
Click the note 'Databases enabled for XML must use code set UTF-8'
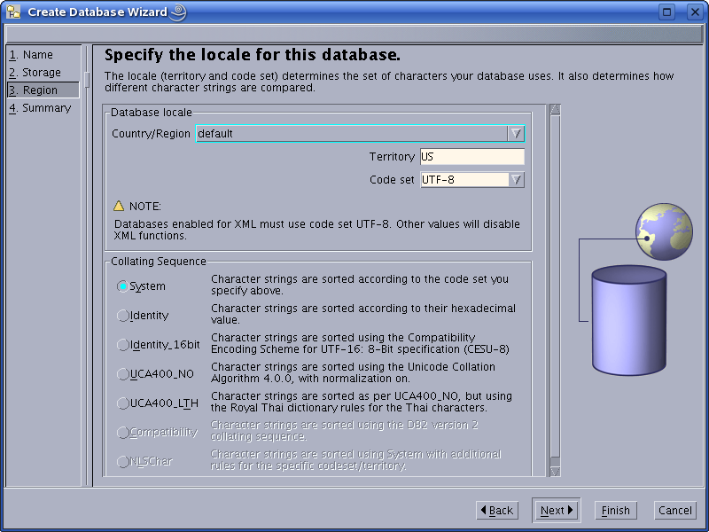click(316, 230)
